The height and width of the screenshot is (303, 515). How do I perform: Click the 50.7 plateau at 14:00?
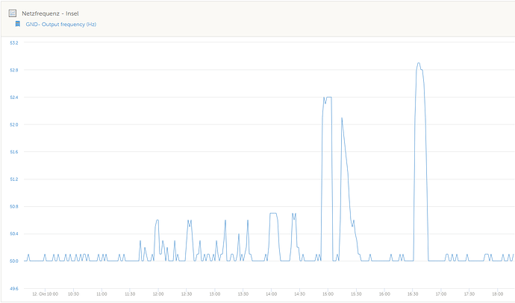pos(273,213)
